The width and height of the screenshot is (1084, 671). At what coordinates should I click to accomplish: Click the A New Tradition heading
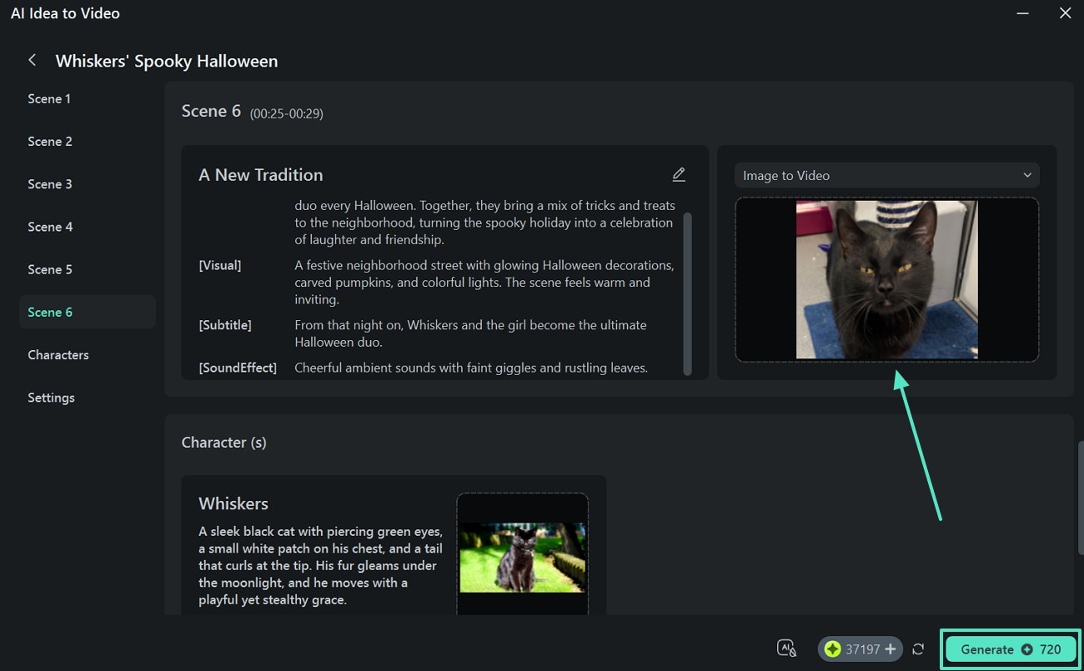click(261, 175)
